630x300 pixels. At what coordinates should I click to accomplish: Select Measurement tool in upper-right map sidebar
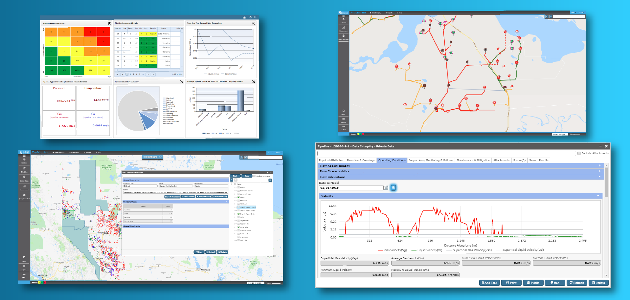344,29
